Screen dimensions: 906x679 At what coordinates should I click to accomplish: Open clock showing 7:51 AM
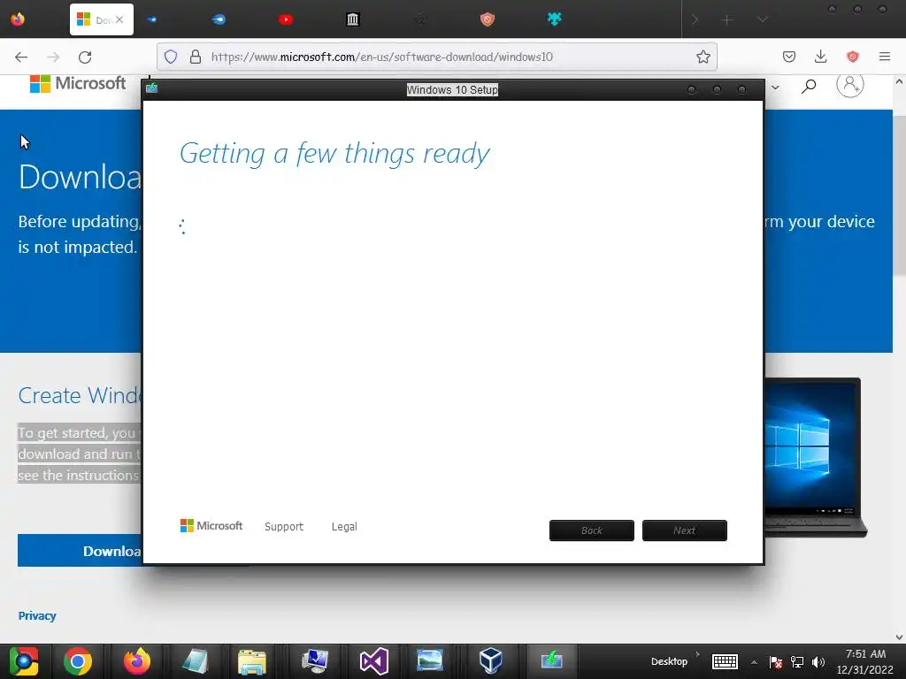click(x=865, y=661)
